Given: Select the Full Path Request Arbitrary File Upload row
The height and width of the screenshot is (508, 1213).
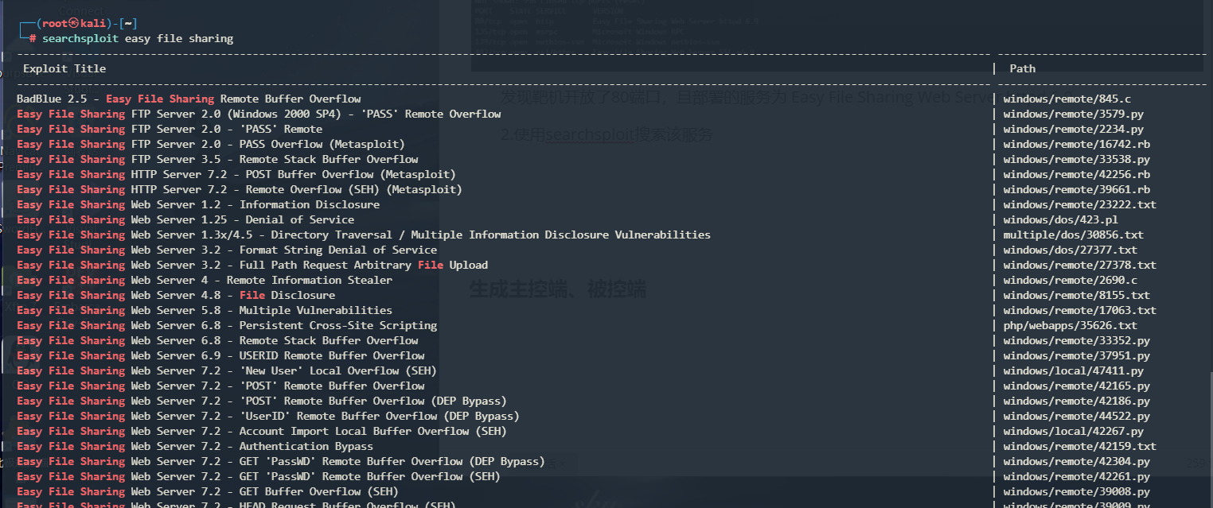Looking at the screenshot, I should [252, 265].
